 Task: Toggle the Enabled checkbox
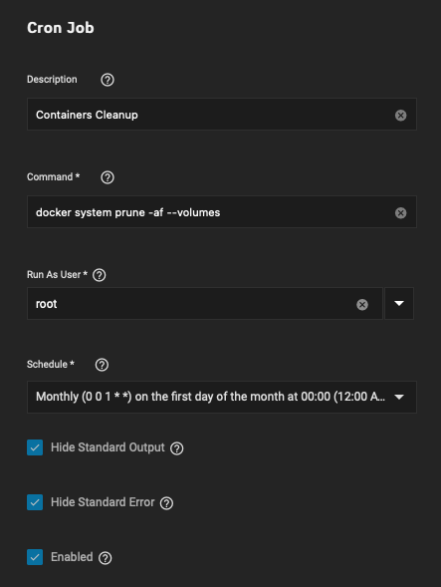pos(35,557)
